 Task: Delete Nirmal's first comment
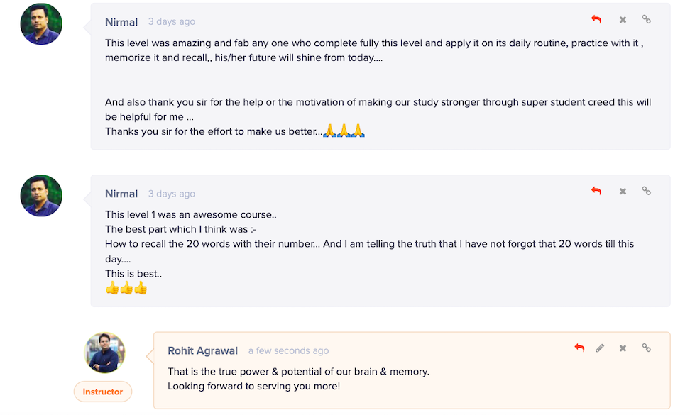coord(623,19)
